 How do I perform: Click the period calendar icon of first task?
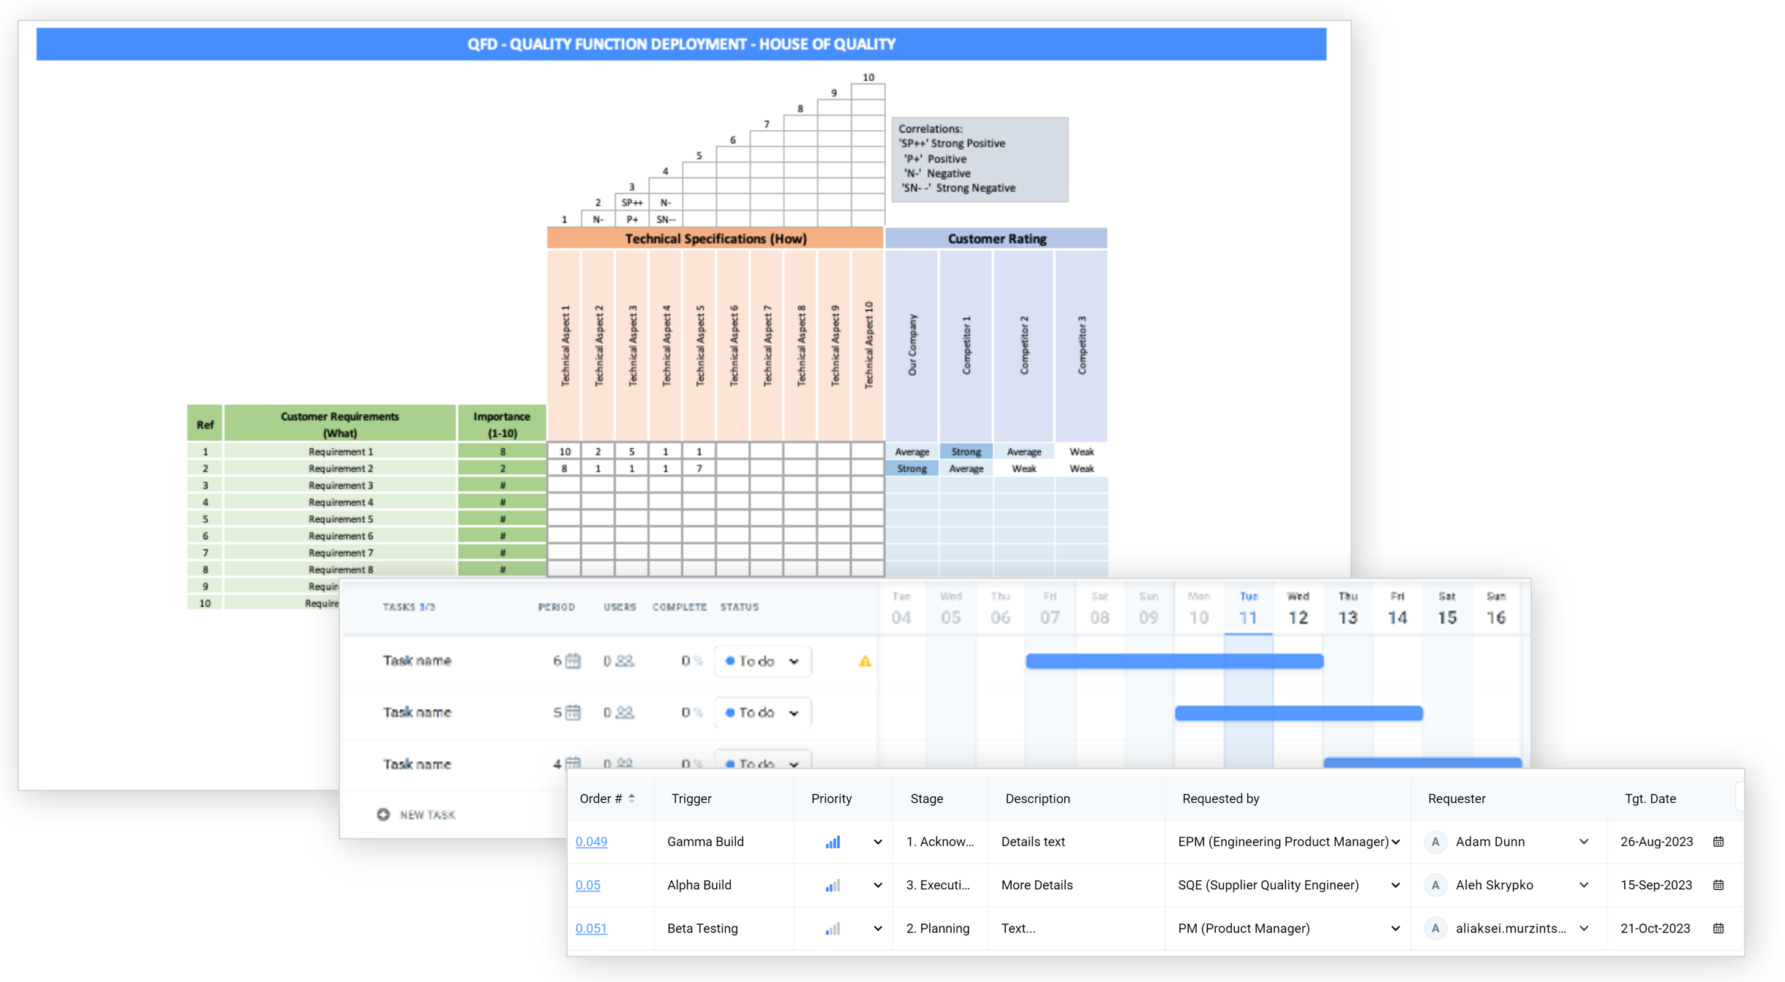coord(573,661)
